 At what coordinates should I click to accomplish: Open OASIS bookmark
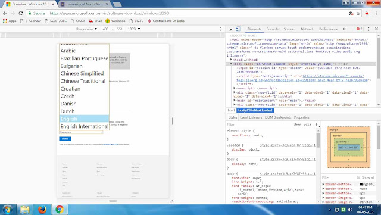tap(78, 21)
